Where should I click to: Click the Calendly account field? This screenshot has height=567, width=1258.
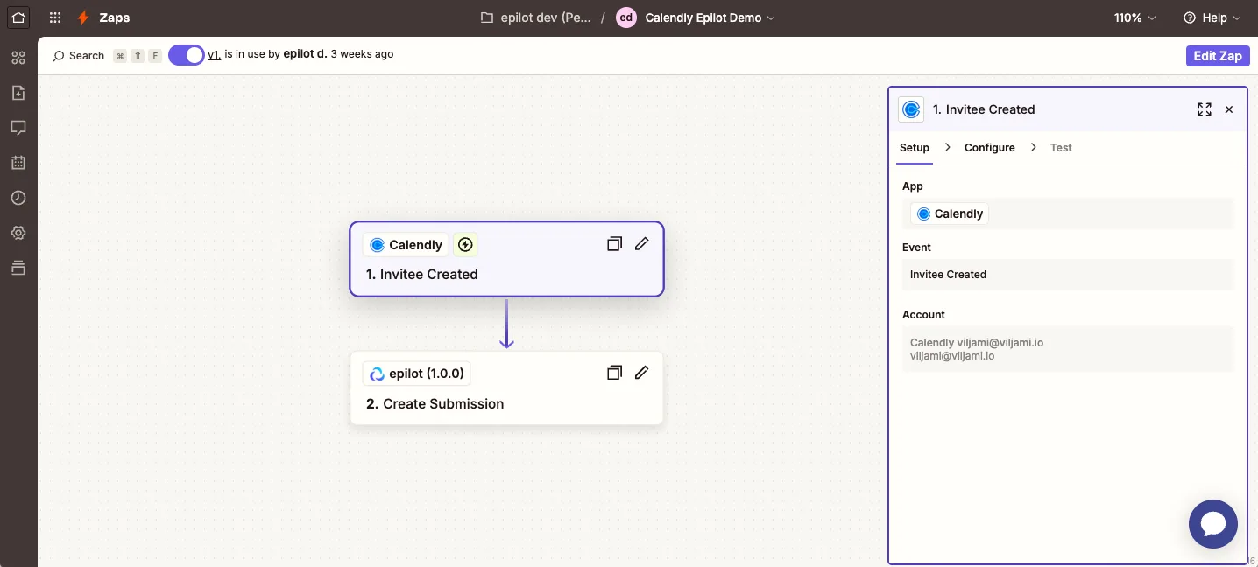(1068, 349)
